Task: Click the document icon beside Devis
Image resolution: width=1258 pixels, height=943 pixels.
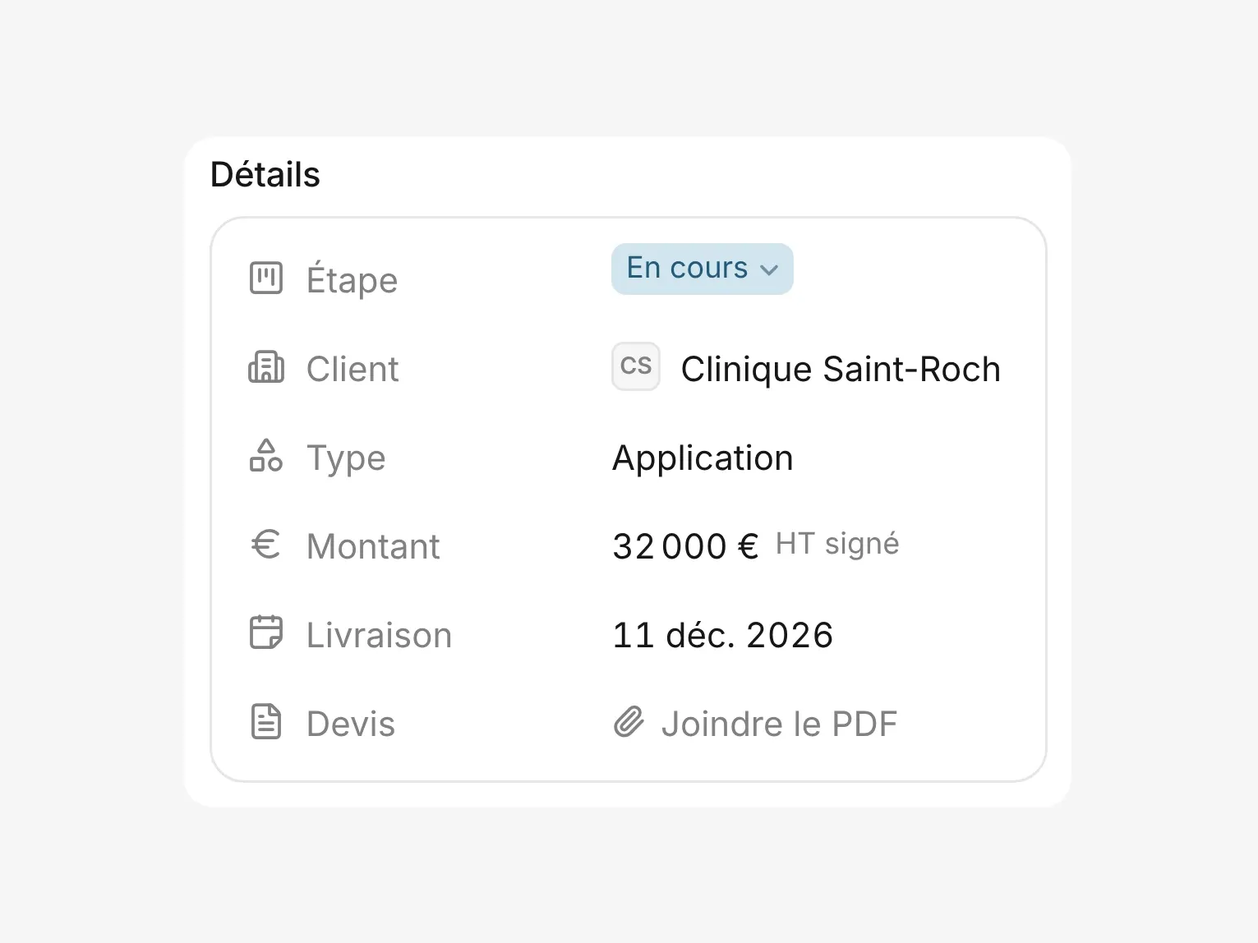Action: point(265,722)
